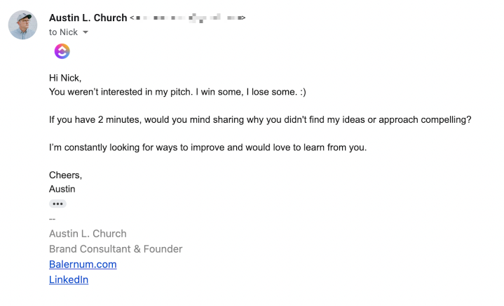The image size is (504, 306).
Task: Click the "Austin" sign-off name
Action: (62, 189)
